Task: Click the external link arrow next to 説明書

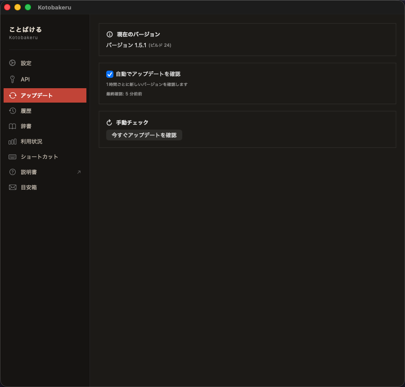Action: click(79, 171)
